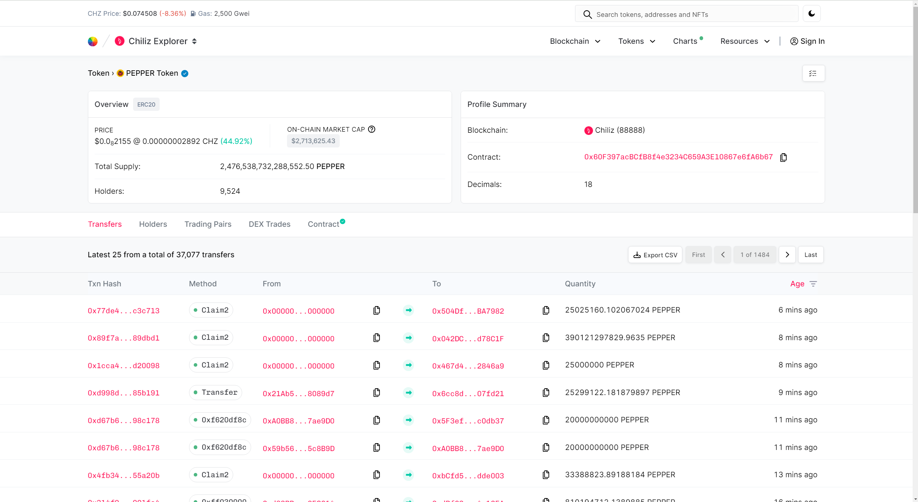Click '9,524' holders count

pos(230,191)
